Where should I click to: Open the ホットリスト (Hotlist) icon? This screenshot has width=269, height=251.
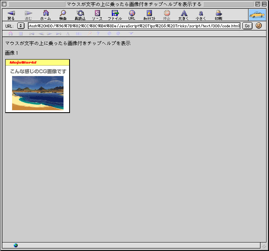coord(149,15)
